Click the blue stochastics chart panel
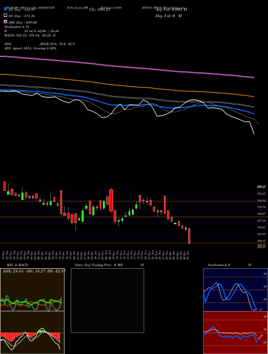The width and height of the screenshot is (268, 354). tap(235, 290)
